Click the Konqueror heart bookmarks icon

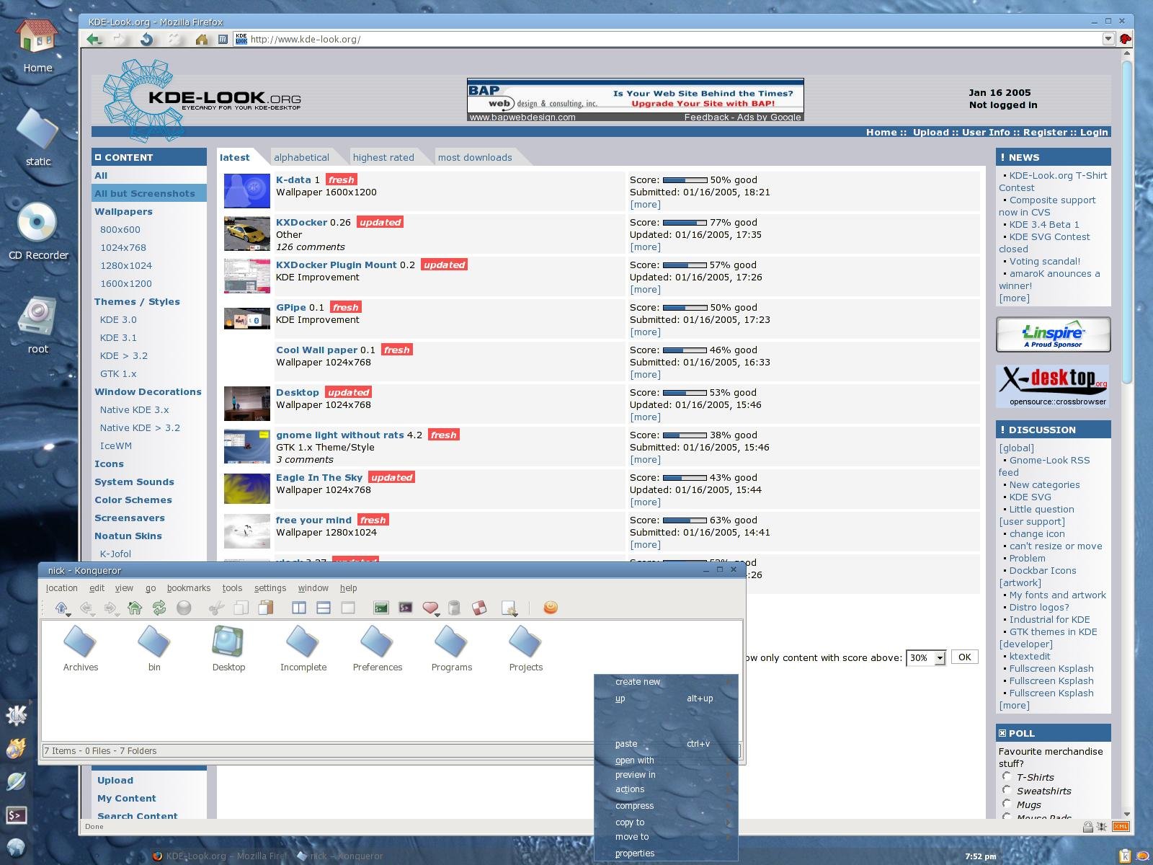click(x=429, y=608)
